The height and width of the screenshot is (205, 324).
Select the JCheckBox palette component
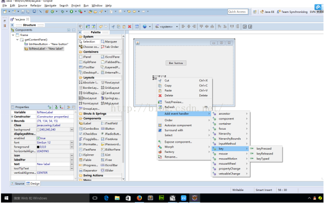point(88,134)
